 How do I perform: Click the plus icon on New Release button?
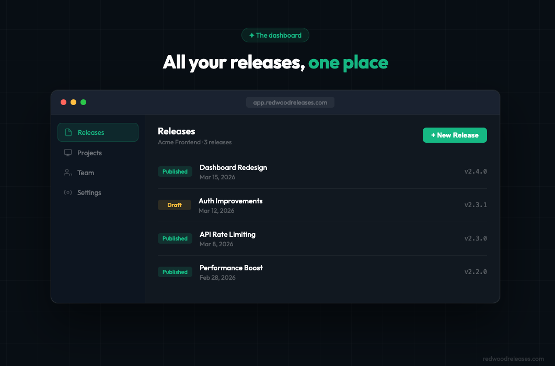click(433, 135)
